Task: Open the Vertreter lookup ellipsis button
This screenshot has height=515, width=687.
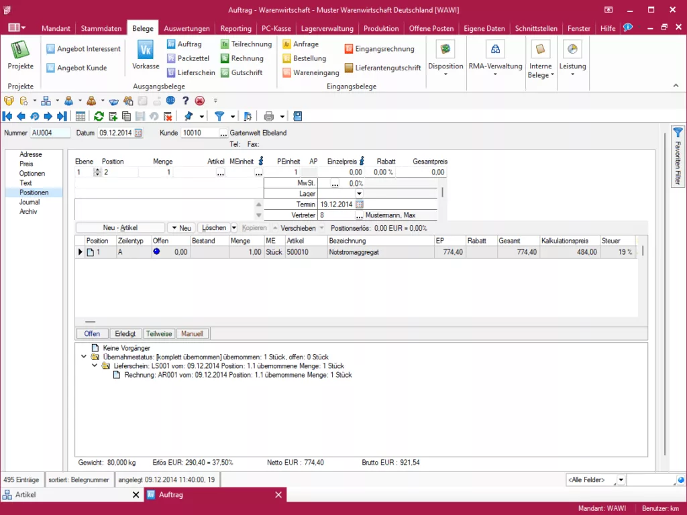Action: [x=360, y=215]
